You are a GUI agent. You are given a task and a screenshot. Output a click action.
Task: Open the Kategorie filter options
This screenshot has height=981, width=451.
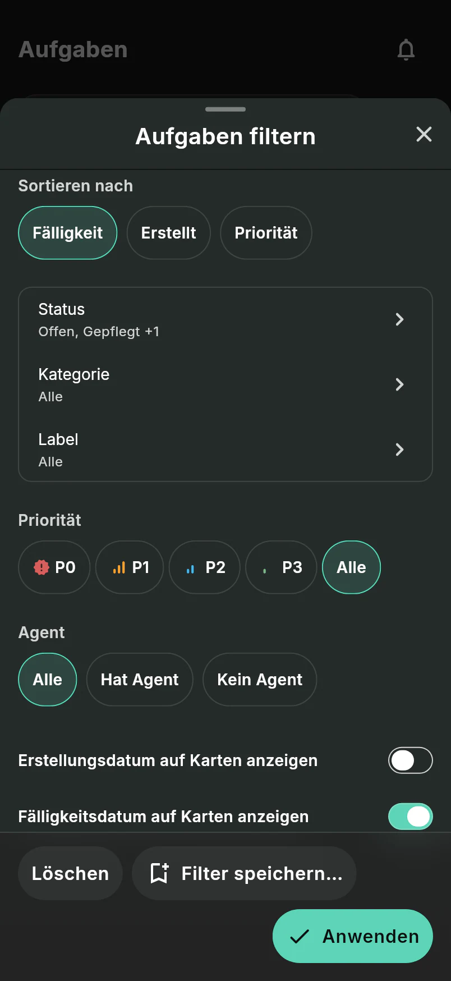pyautogui.click(x=225, y=384)
